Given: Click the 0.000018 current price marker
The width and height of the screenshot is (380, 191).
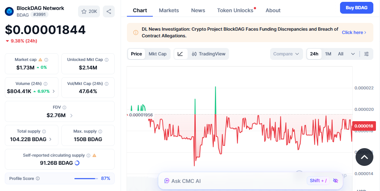Looking at the screenshot, I should [364, 126].
